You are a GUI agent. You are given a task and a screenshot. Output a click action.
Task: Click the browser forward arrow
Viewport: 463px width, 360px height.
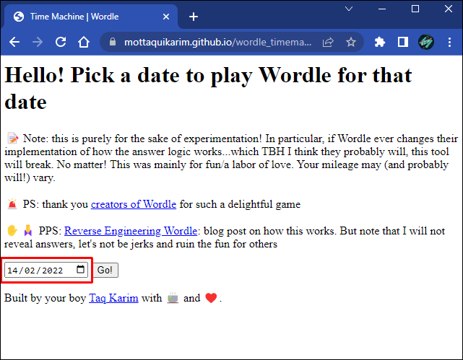coord(38,42)
